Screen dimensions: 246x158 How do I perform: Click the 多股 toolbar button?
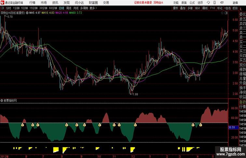point(190,8)
